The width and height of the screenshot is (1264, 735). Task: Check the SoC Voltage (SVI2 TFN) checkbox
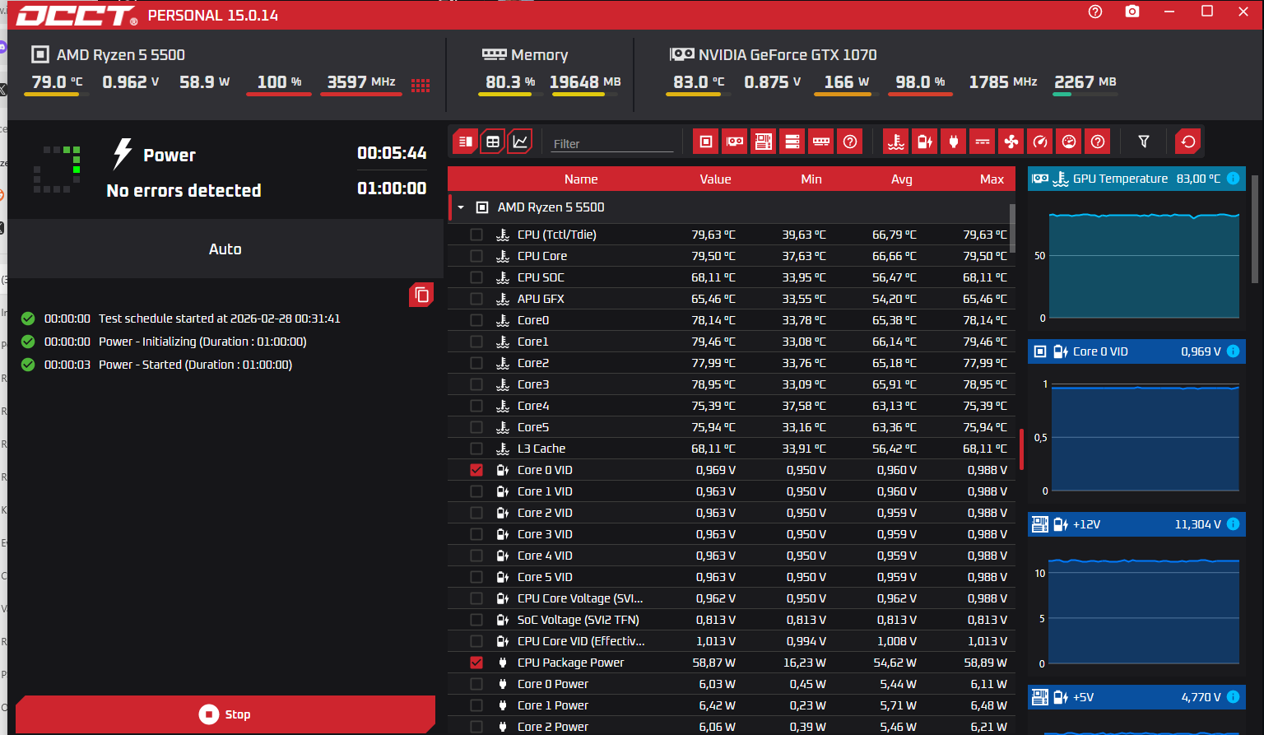476,620
